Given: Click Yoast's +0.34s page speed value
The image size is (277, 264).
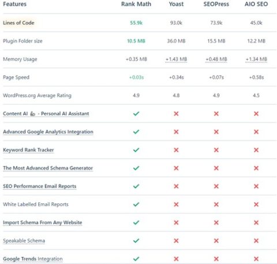Looking at the screenshot, I should click(177, 77).
